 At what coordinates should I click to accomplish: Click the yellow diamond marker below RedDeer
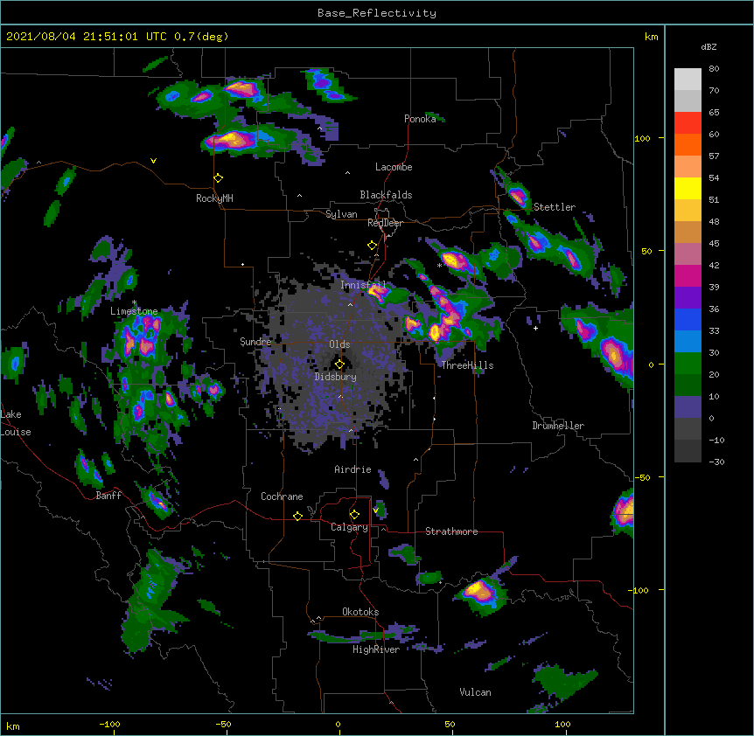[373, 246]
